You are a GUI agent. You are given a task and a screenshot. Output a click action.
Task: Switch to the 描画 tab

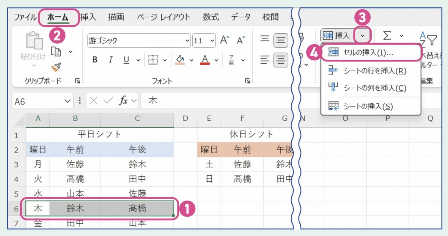coord(116,17)
